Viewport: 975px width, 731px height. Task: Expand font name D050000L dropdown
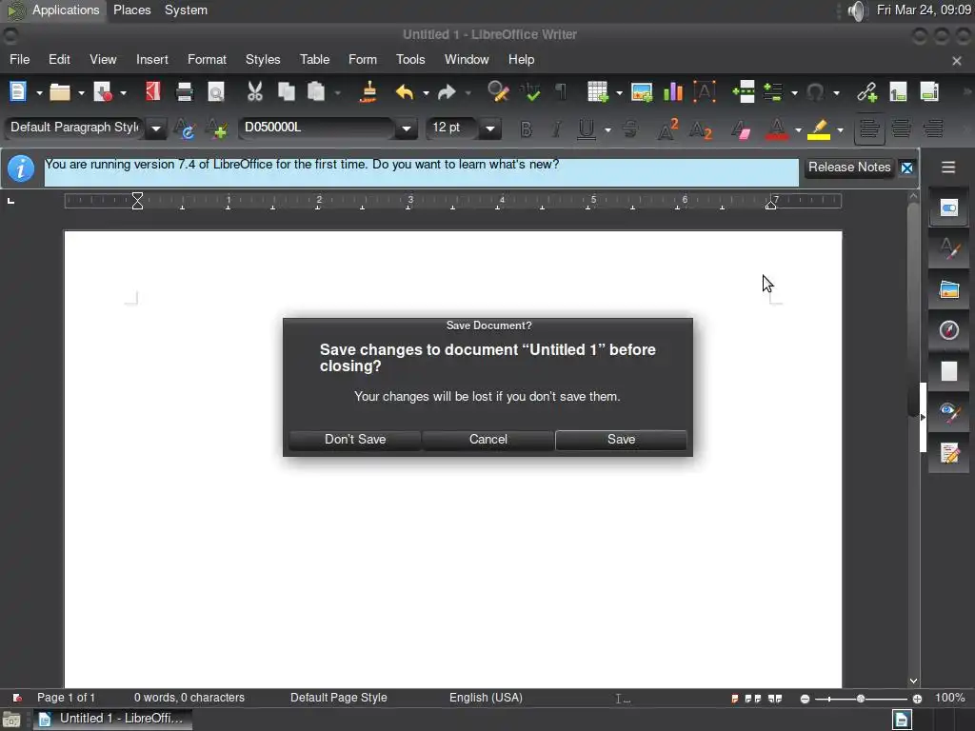point(406,129)
